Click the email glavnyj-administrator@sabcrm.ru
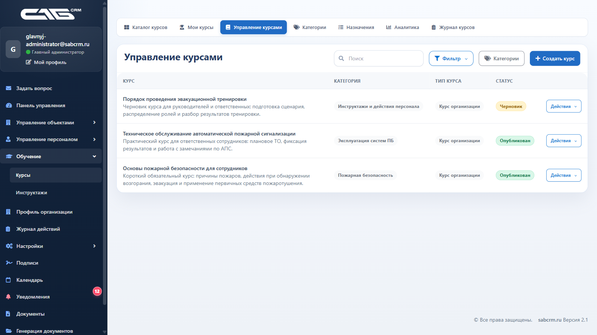The height and width of the screenshot is (335, 597). tap(57, 40)
